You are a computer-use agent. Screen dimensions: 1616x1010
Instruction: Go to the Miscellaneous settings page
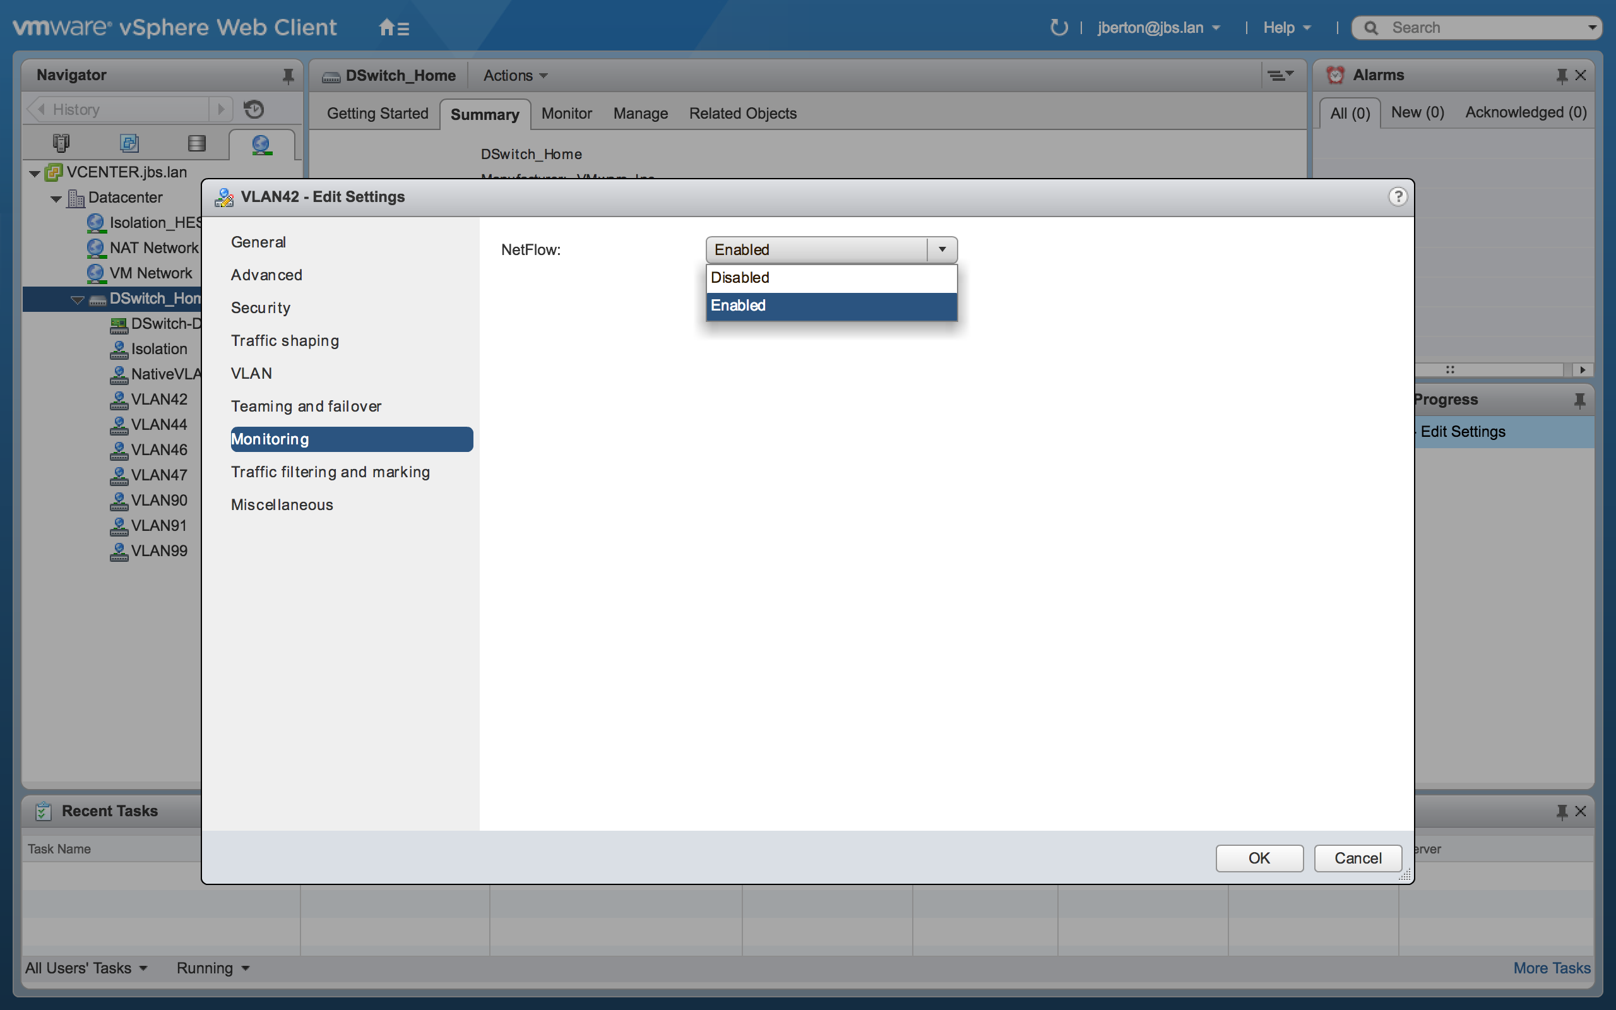point(282,505)
